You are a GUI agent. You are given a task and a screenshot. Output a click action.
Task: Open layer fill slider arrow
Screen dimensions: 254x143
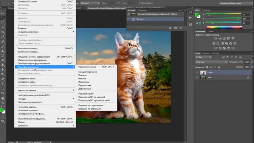pos(252,67)
